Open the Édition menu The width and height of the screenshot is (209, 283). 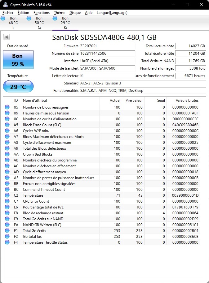coord(23,13)
